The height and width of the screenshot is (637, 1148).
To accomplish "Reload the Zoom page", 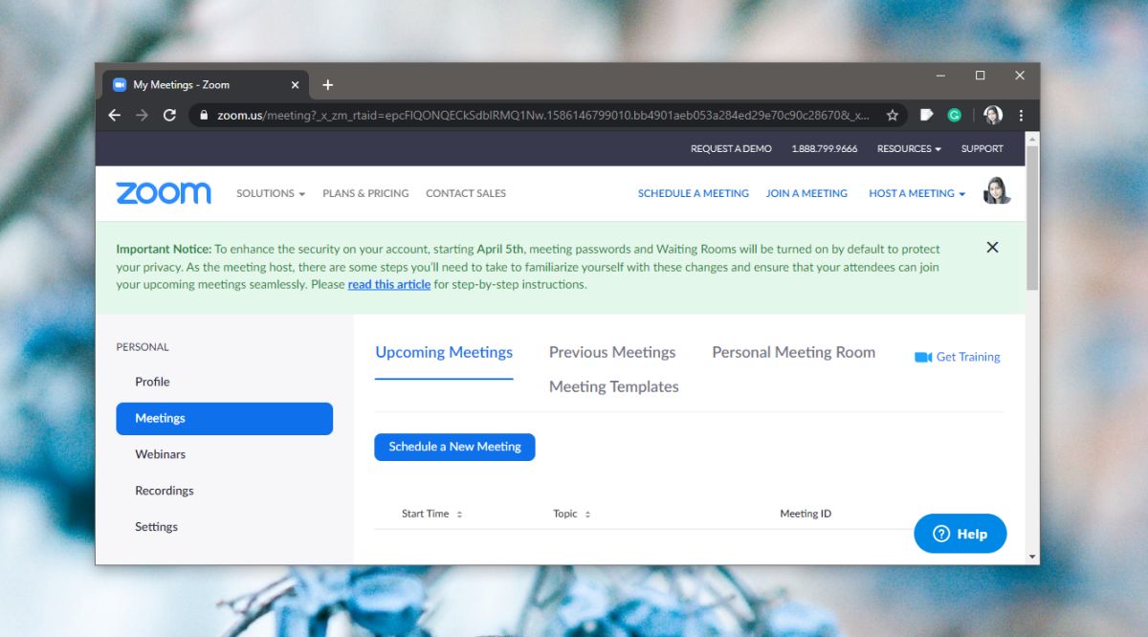I will pos(169,115).
